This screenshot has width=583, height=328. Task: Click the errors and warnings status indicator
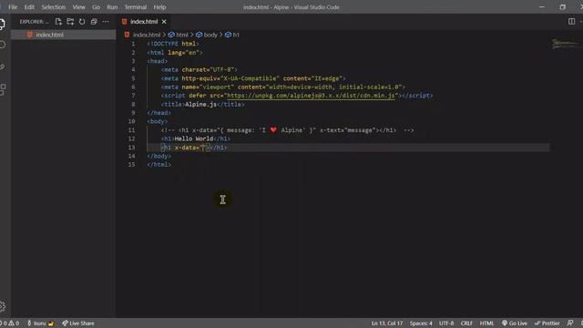(x=10, y=323)
